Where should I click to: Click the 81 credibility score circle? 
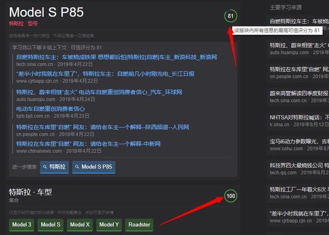[x=231, y=16]
